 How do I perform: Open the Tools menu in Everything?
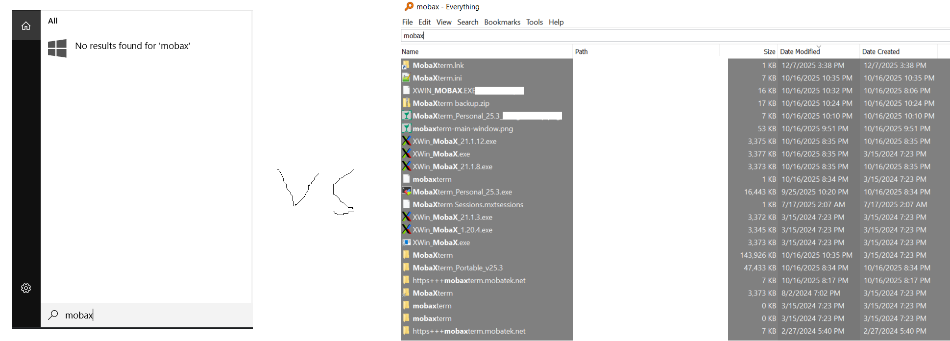[535, 22]
